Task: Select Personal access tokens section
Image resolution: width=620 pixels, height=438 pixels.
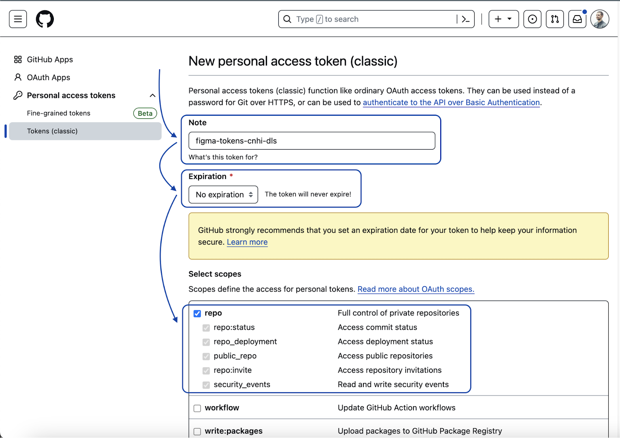Action: point(71,95)
